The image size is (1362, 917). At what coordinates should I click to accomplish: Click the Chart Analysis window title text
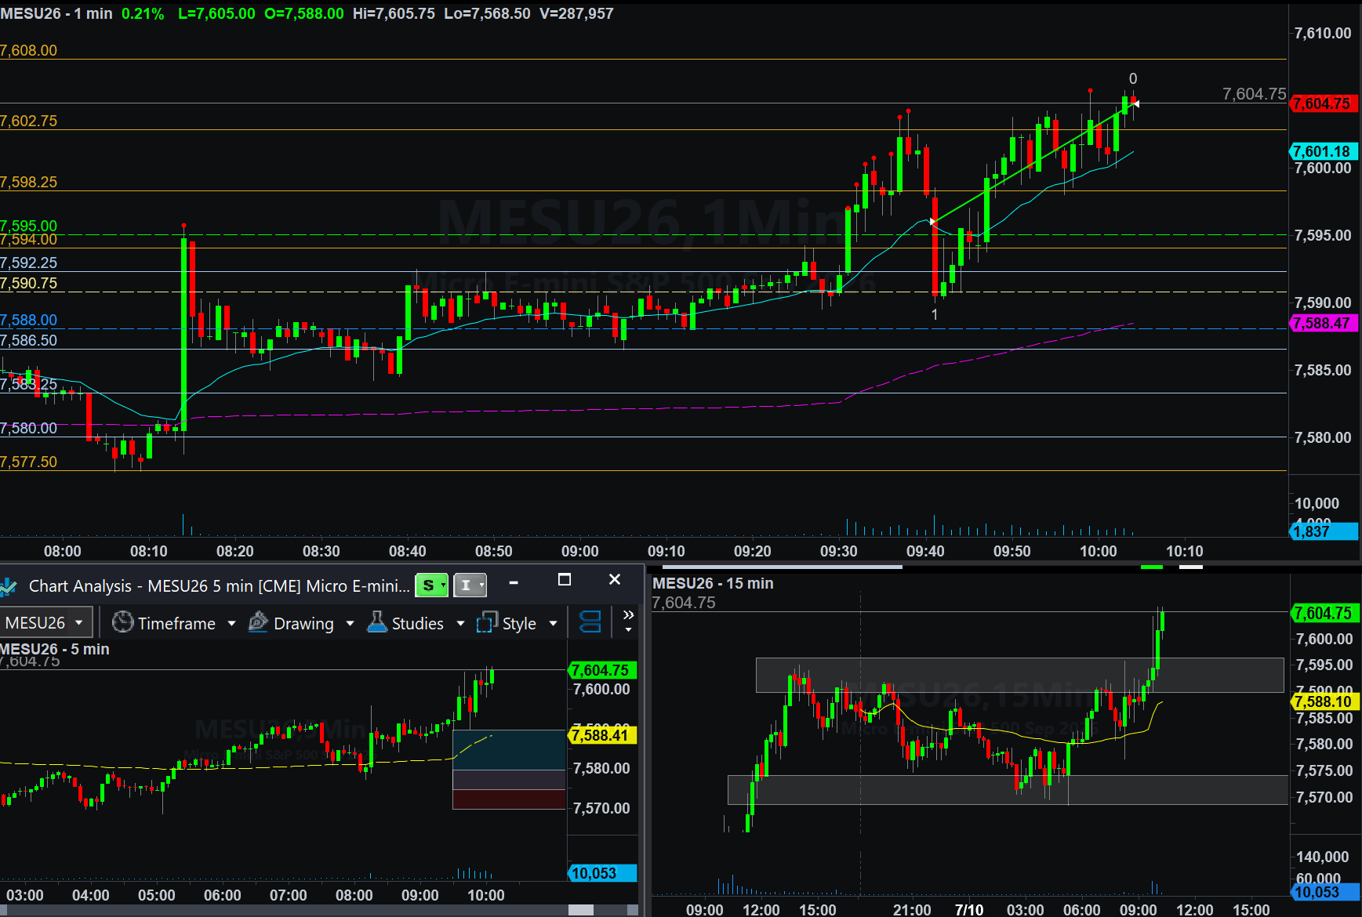tap(219, 586)
